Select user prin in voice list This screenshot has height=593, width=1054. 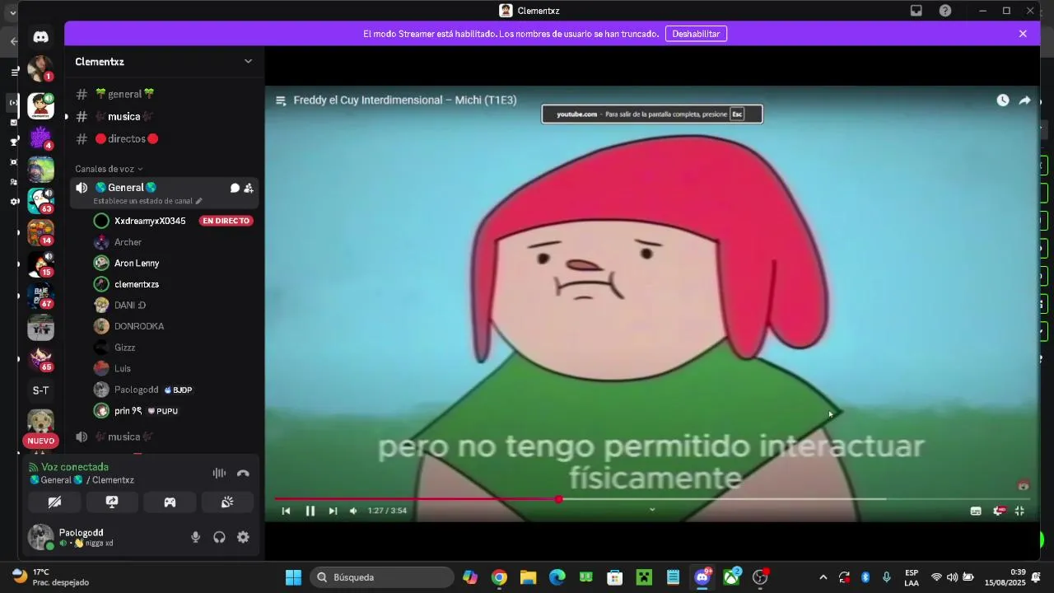[x=128, y=410]
